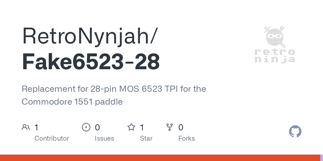323x161 pixels.
Task: Click the GitHub Octocat logo
Action: click(x=295, y=131)
